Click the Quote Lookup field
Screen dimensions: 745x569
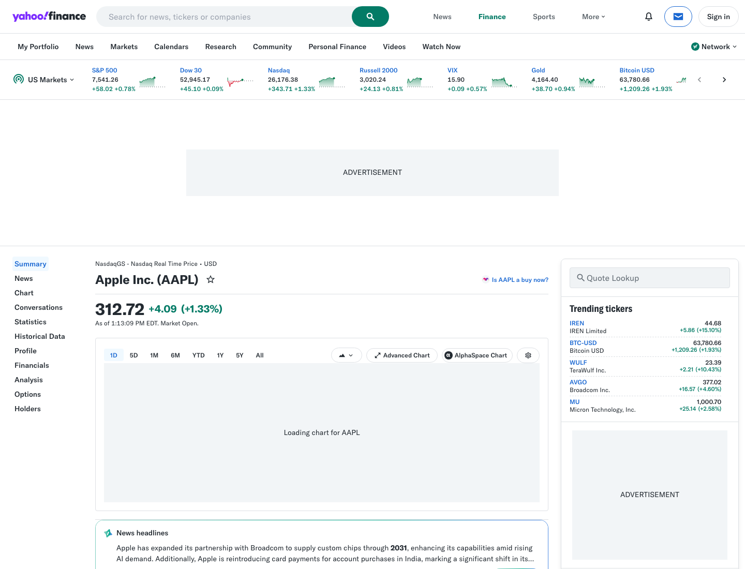pos(650,278)
